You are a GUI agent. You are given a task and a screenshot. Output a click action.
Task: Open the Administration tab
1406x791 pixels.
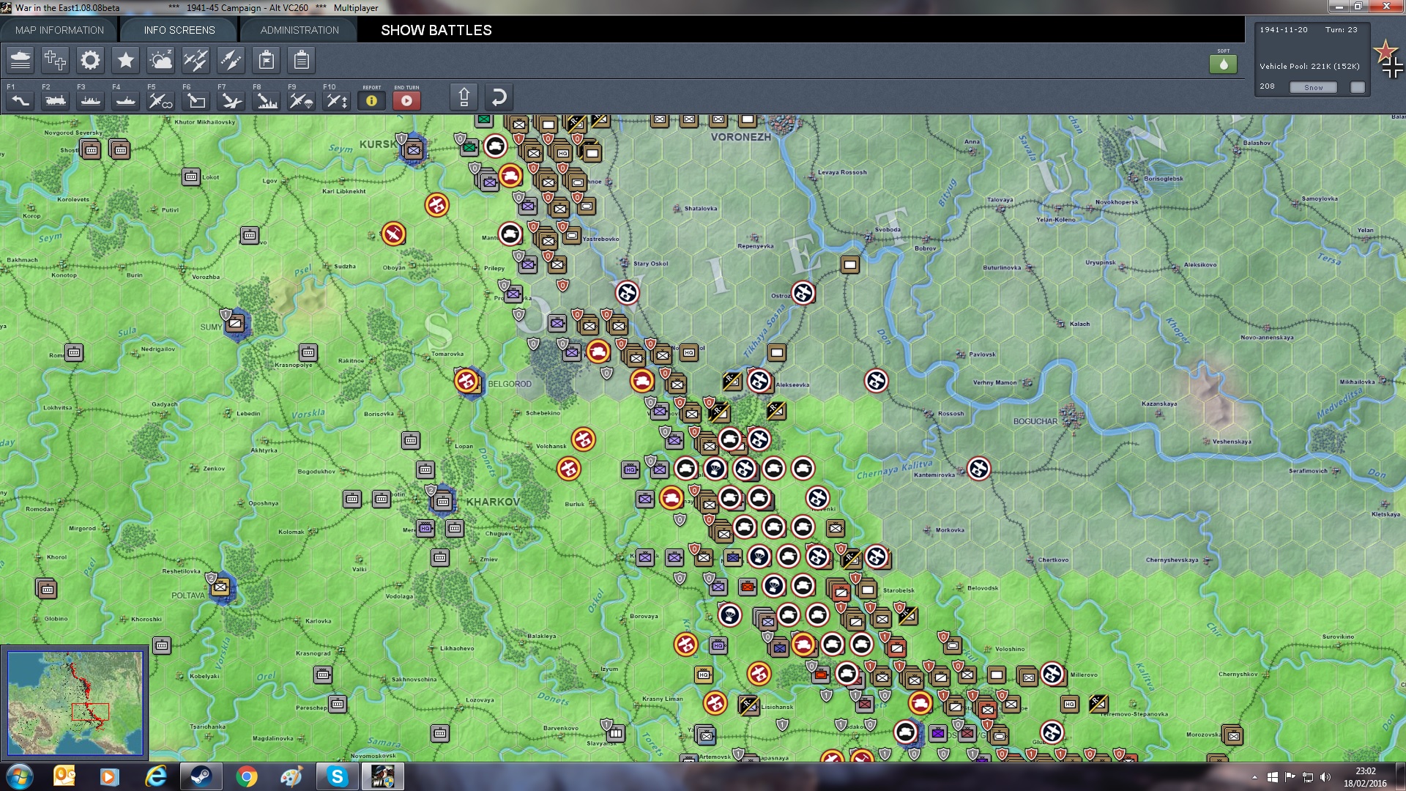coord(300,30)
